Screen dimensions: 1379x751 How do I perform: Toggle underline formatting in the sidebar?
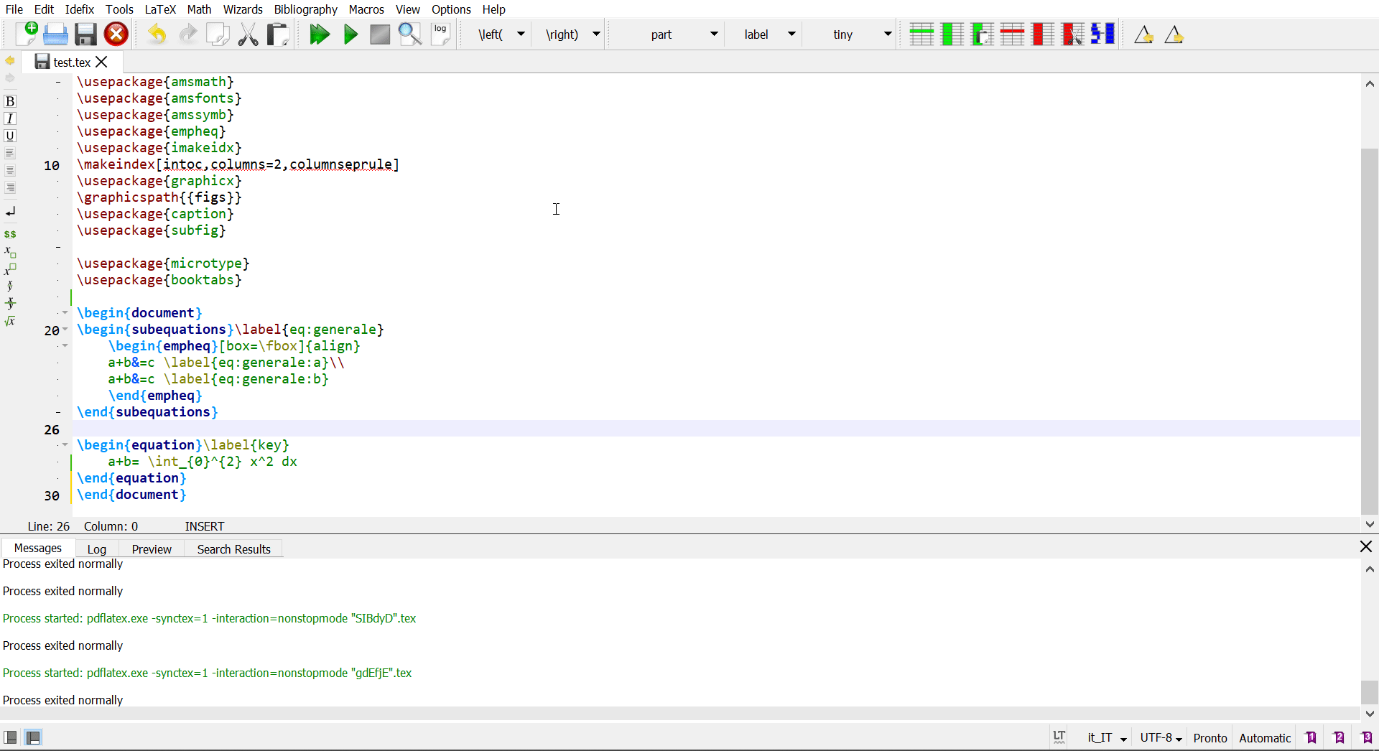tap(11, 136)
